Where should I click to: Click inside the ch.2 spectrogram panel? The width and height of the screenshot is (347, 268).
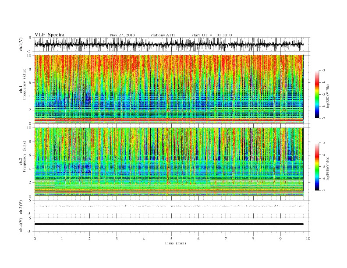169,162
